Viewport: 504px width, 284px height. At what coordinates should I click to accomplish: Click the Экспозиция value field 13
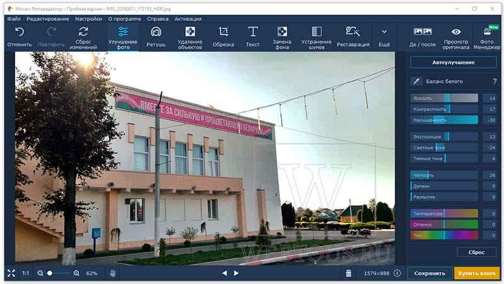tap(490, 137)
